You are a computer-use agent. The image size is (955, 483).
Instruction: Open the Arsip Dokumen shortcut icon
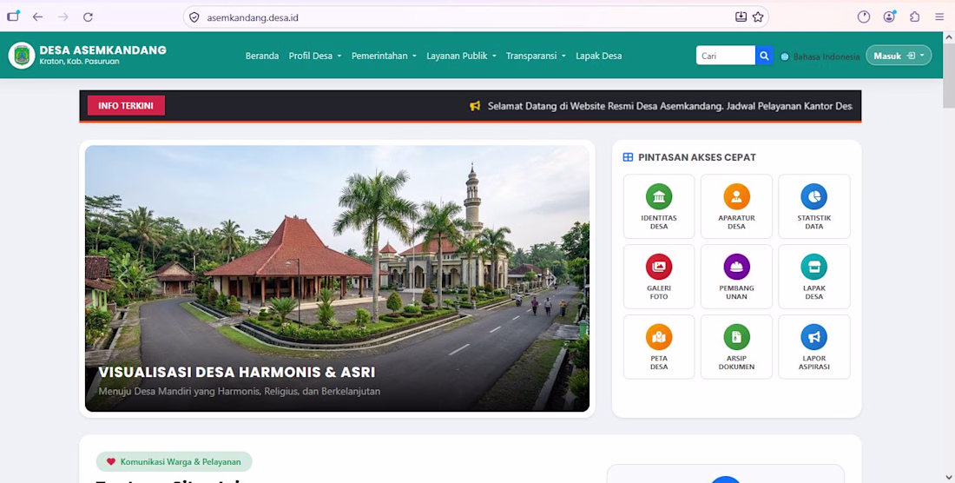click(x=736, y=337)
